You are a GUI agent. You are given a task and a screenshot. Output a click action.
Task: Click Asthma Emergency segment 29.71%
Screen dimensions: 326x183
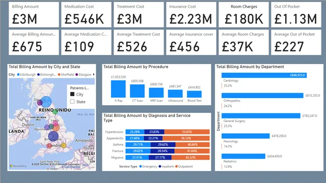coord(138,144)
